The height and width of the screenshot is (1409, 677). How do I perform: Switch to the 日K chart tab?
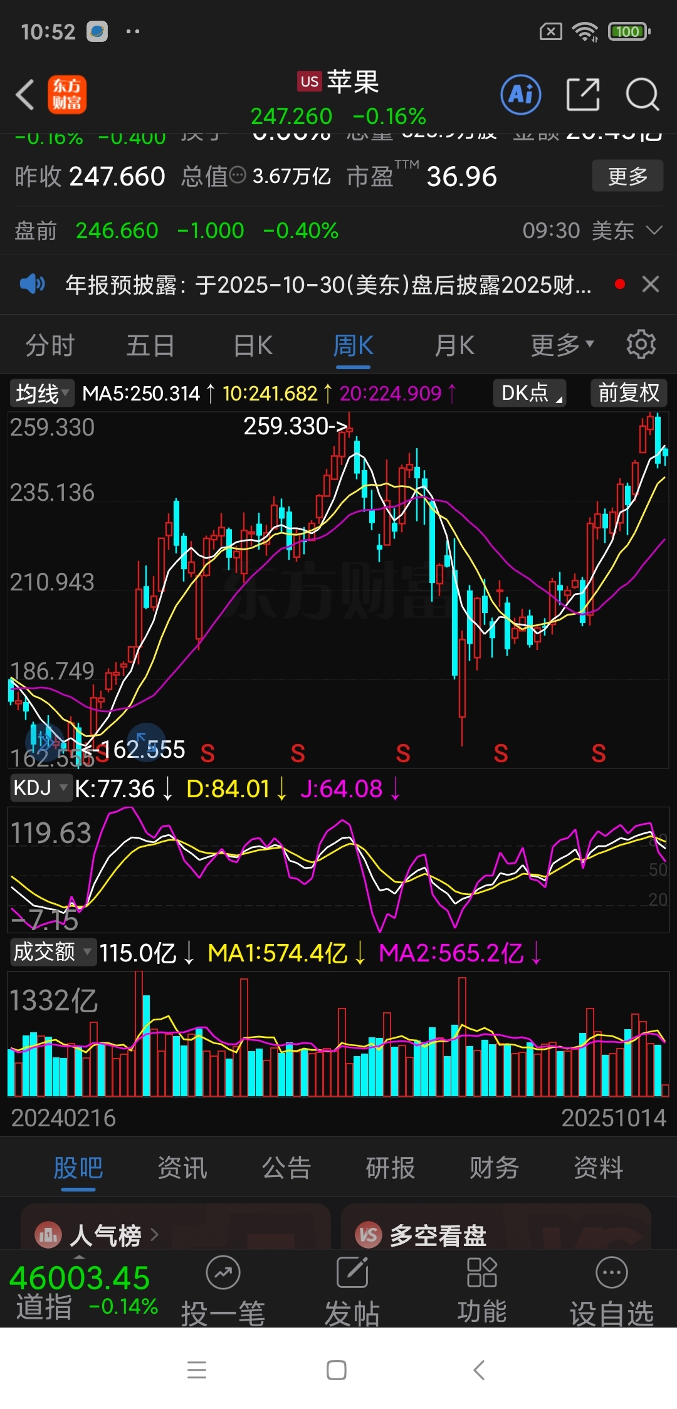click(x=253, y=345)
